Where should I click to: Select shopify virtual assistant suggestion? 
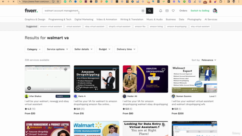click(x=119, y=26)
